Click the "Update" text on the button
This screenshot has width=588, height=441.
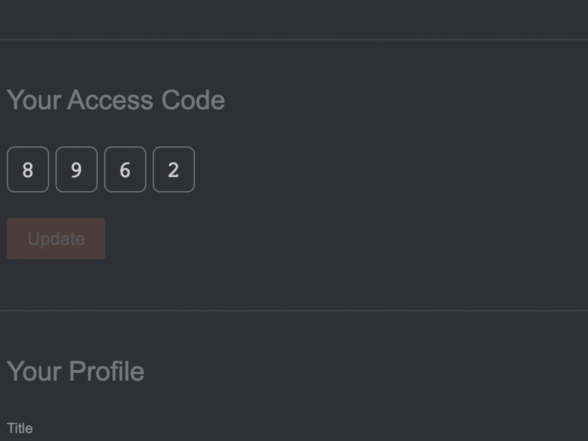[x=56, y=239]
